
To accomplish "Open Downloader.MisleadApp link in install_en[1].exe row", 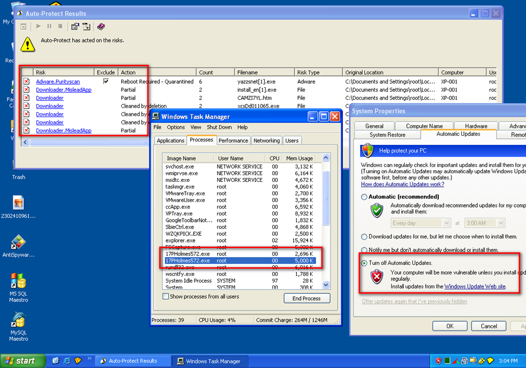I will [x=64, y=89].
